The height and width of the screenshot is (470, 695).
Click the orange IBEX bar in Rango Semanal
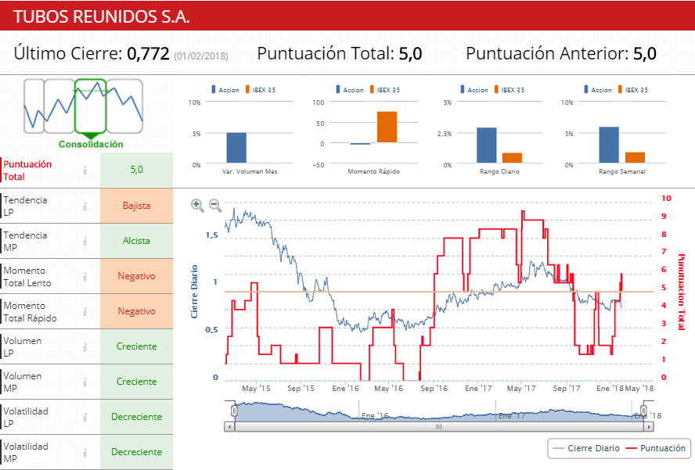pyautogui.click(x=636, y=158)
